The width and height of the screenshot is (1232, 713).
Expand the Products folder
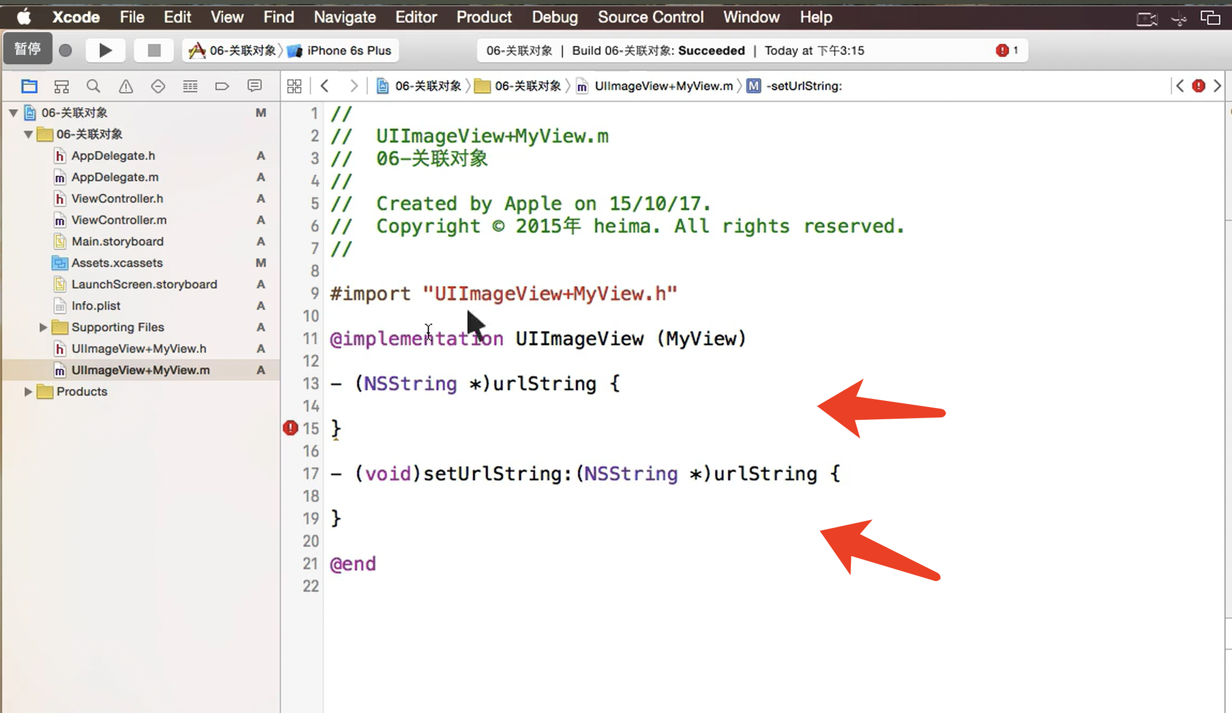pos(28,391)
